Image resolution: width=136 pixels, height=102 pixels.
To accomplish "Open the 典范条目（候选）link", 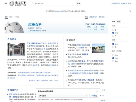I will pos(35,80).
